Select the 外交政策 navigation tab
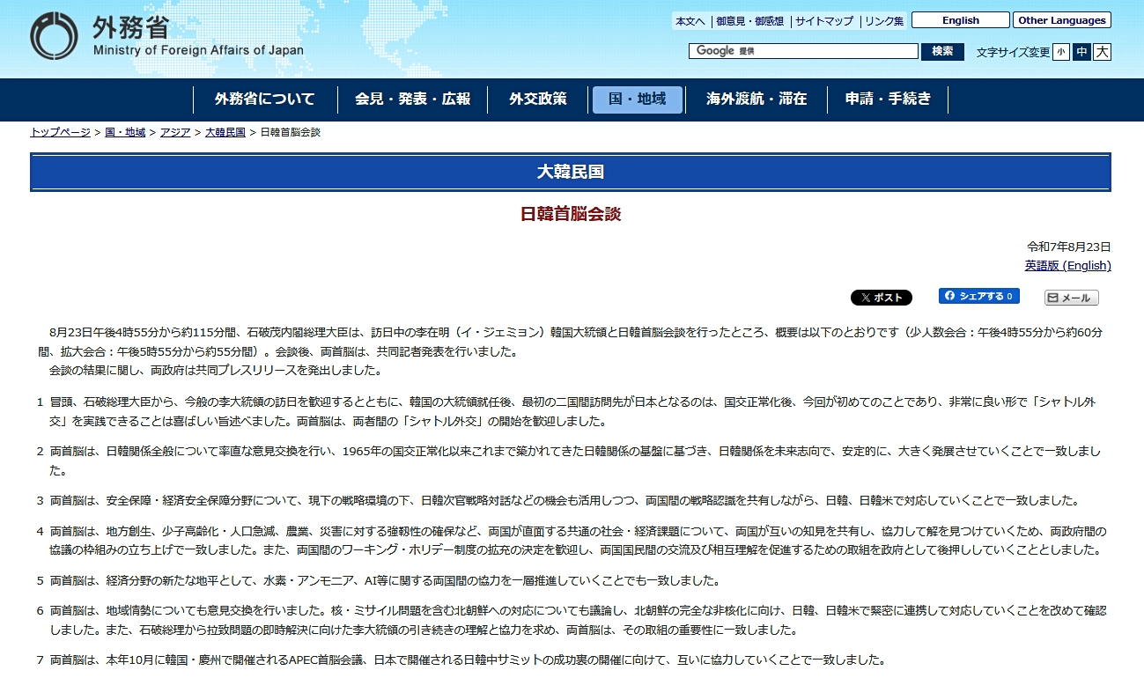 click(537, 99)
